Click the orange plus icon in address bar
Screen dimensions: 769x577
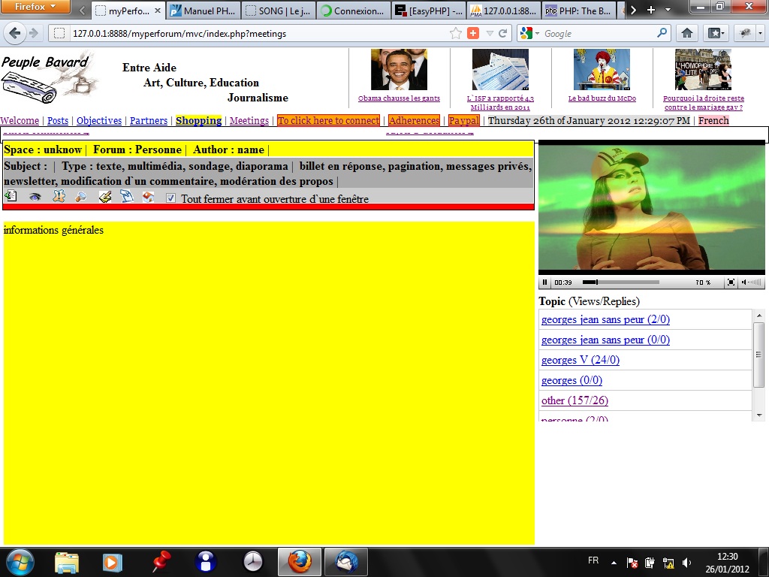pyautogui.click(x=473, y=33)
